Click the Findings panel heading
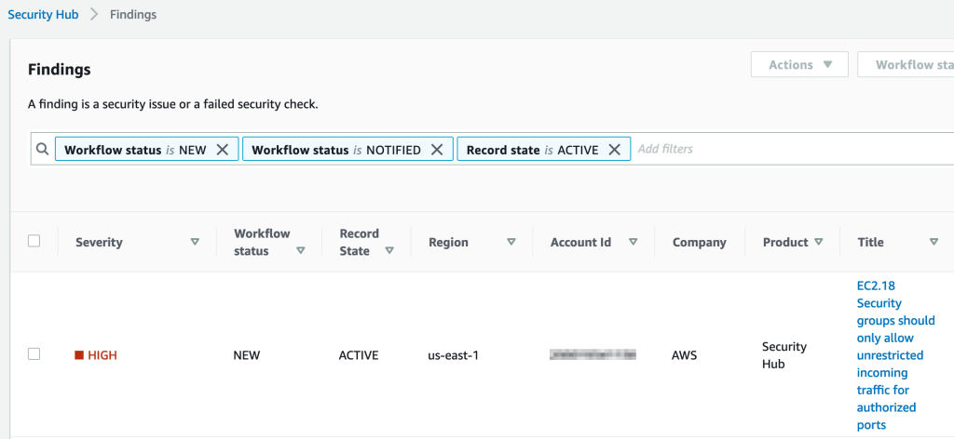954x439 pixels. (60, 70)
